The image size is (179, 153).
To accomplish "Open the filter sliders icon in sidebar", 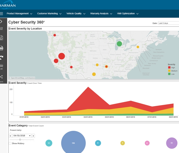I will [1, 29].
